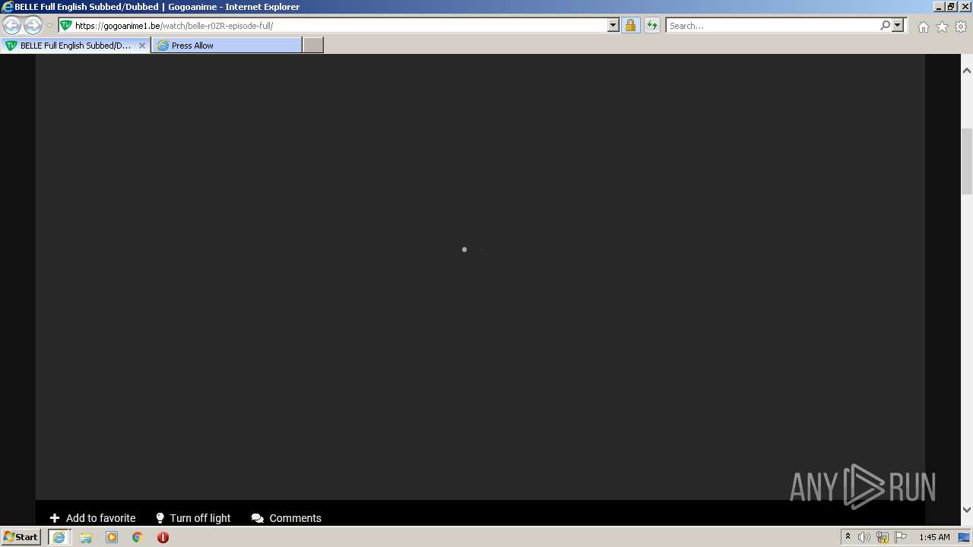Expand the address bar autocomplete dropdown

tap(613, 25)
